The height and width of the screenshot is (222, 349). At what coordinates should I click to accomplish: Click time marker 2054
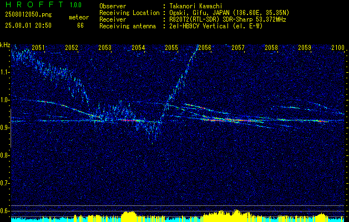[x=138, y=48]
